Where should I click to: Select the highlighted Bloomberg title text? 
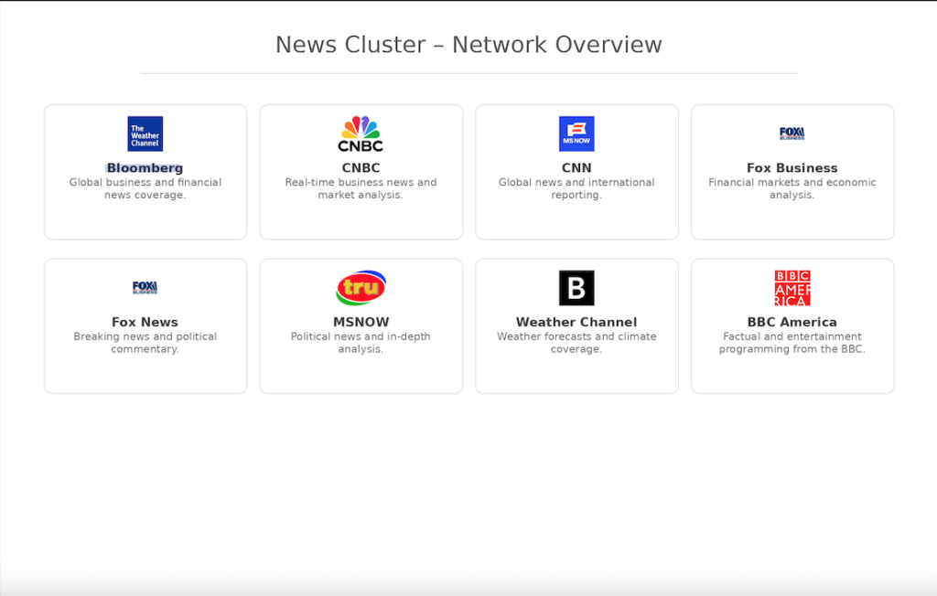click(x=145, y=168)
